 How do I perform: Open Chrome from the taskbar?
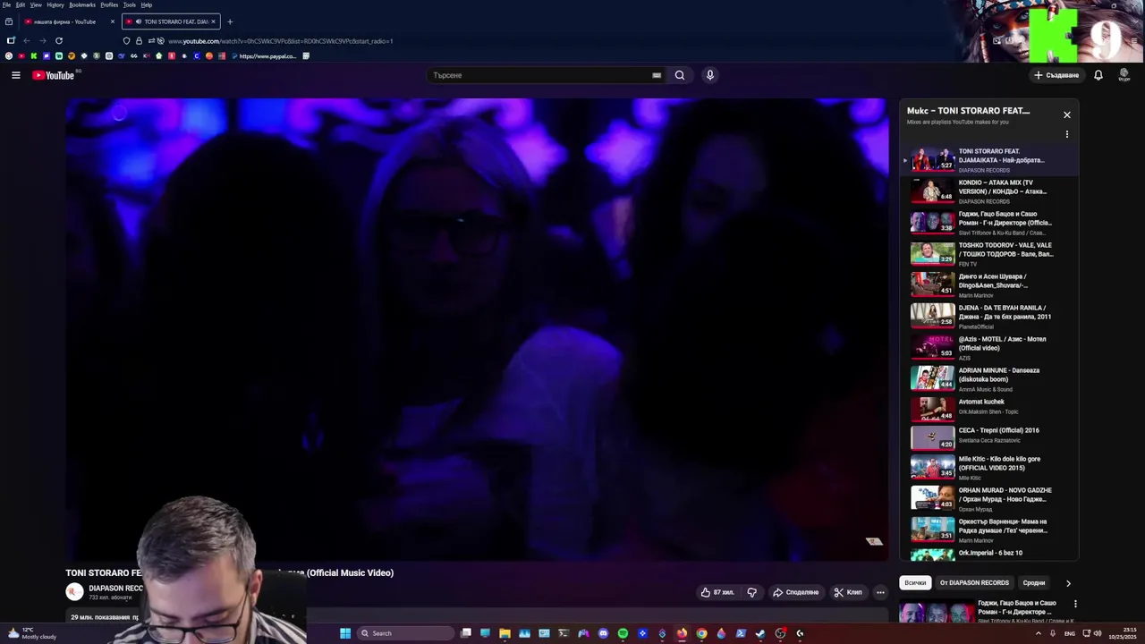701,633
